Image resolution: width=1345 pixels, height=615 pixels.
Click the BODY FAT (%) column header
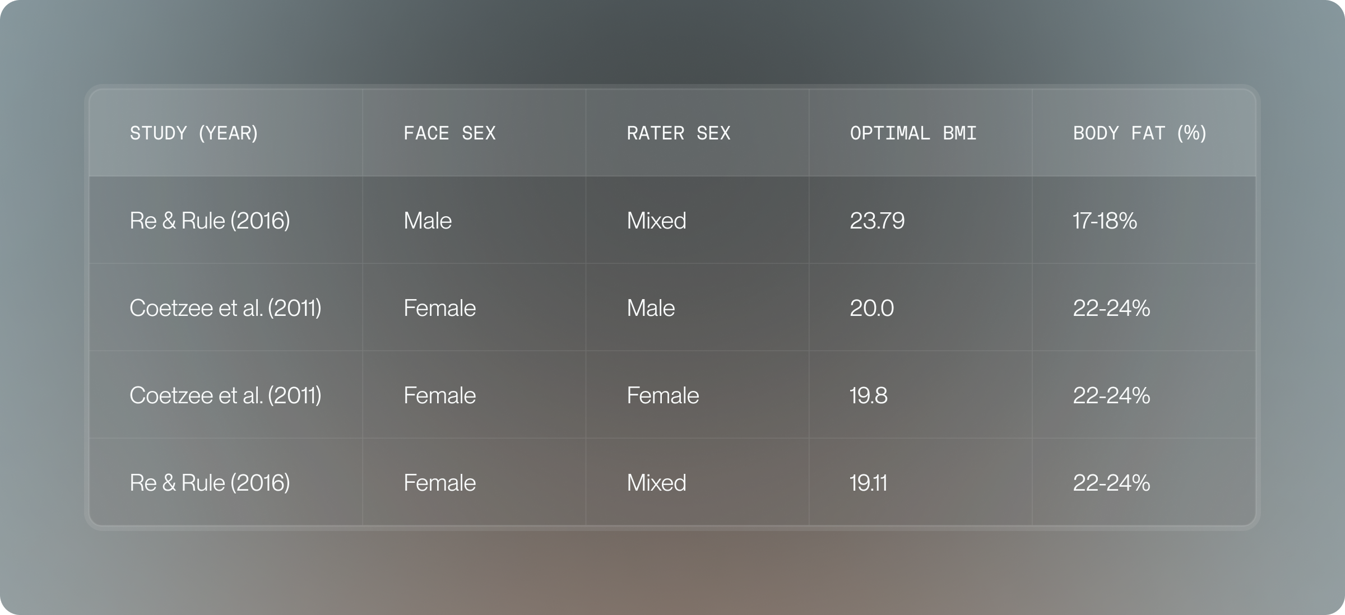[1139, 133]
